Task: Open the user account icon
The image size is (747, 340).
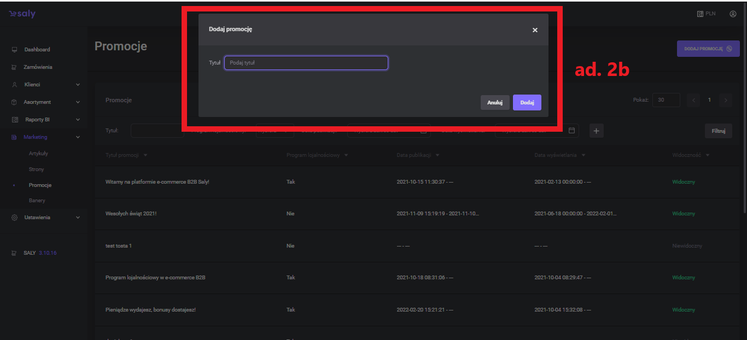Action: [733, 14]
